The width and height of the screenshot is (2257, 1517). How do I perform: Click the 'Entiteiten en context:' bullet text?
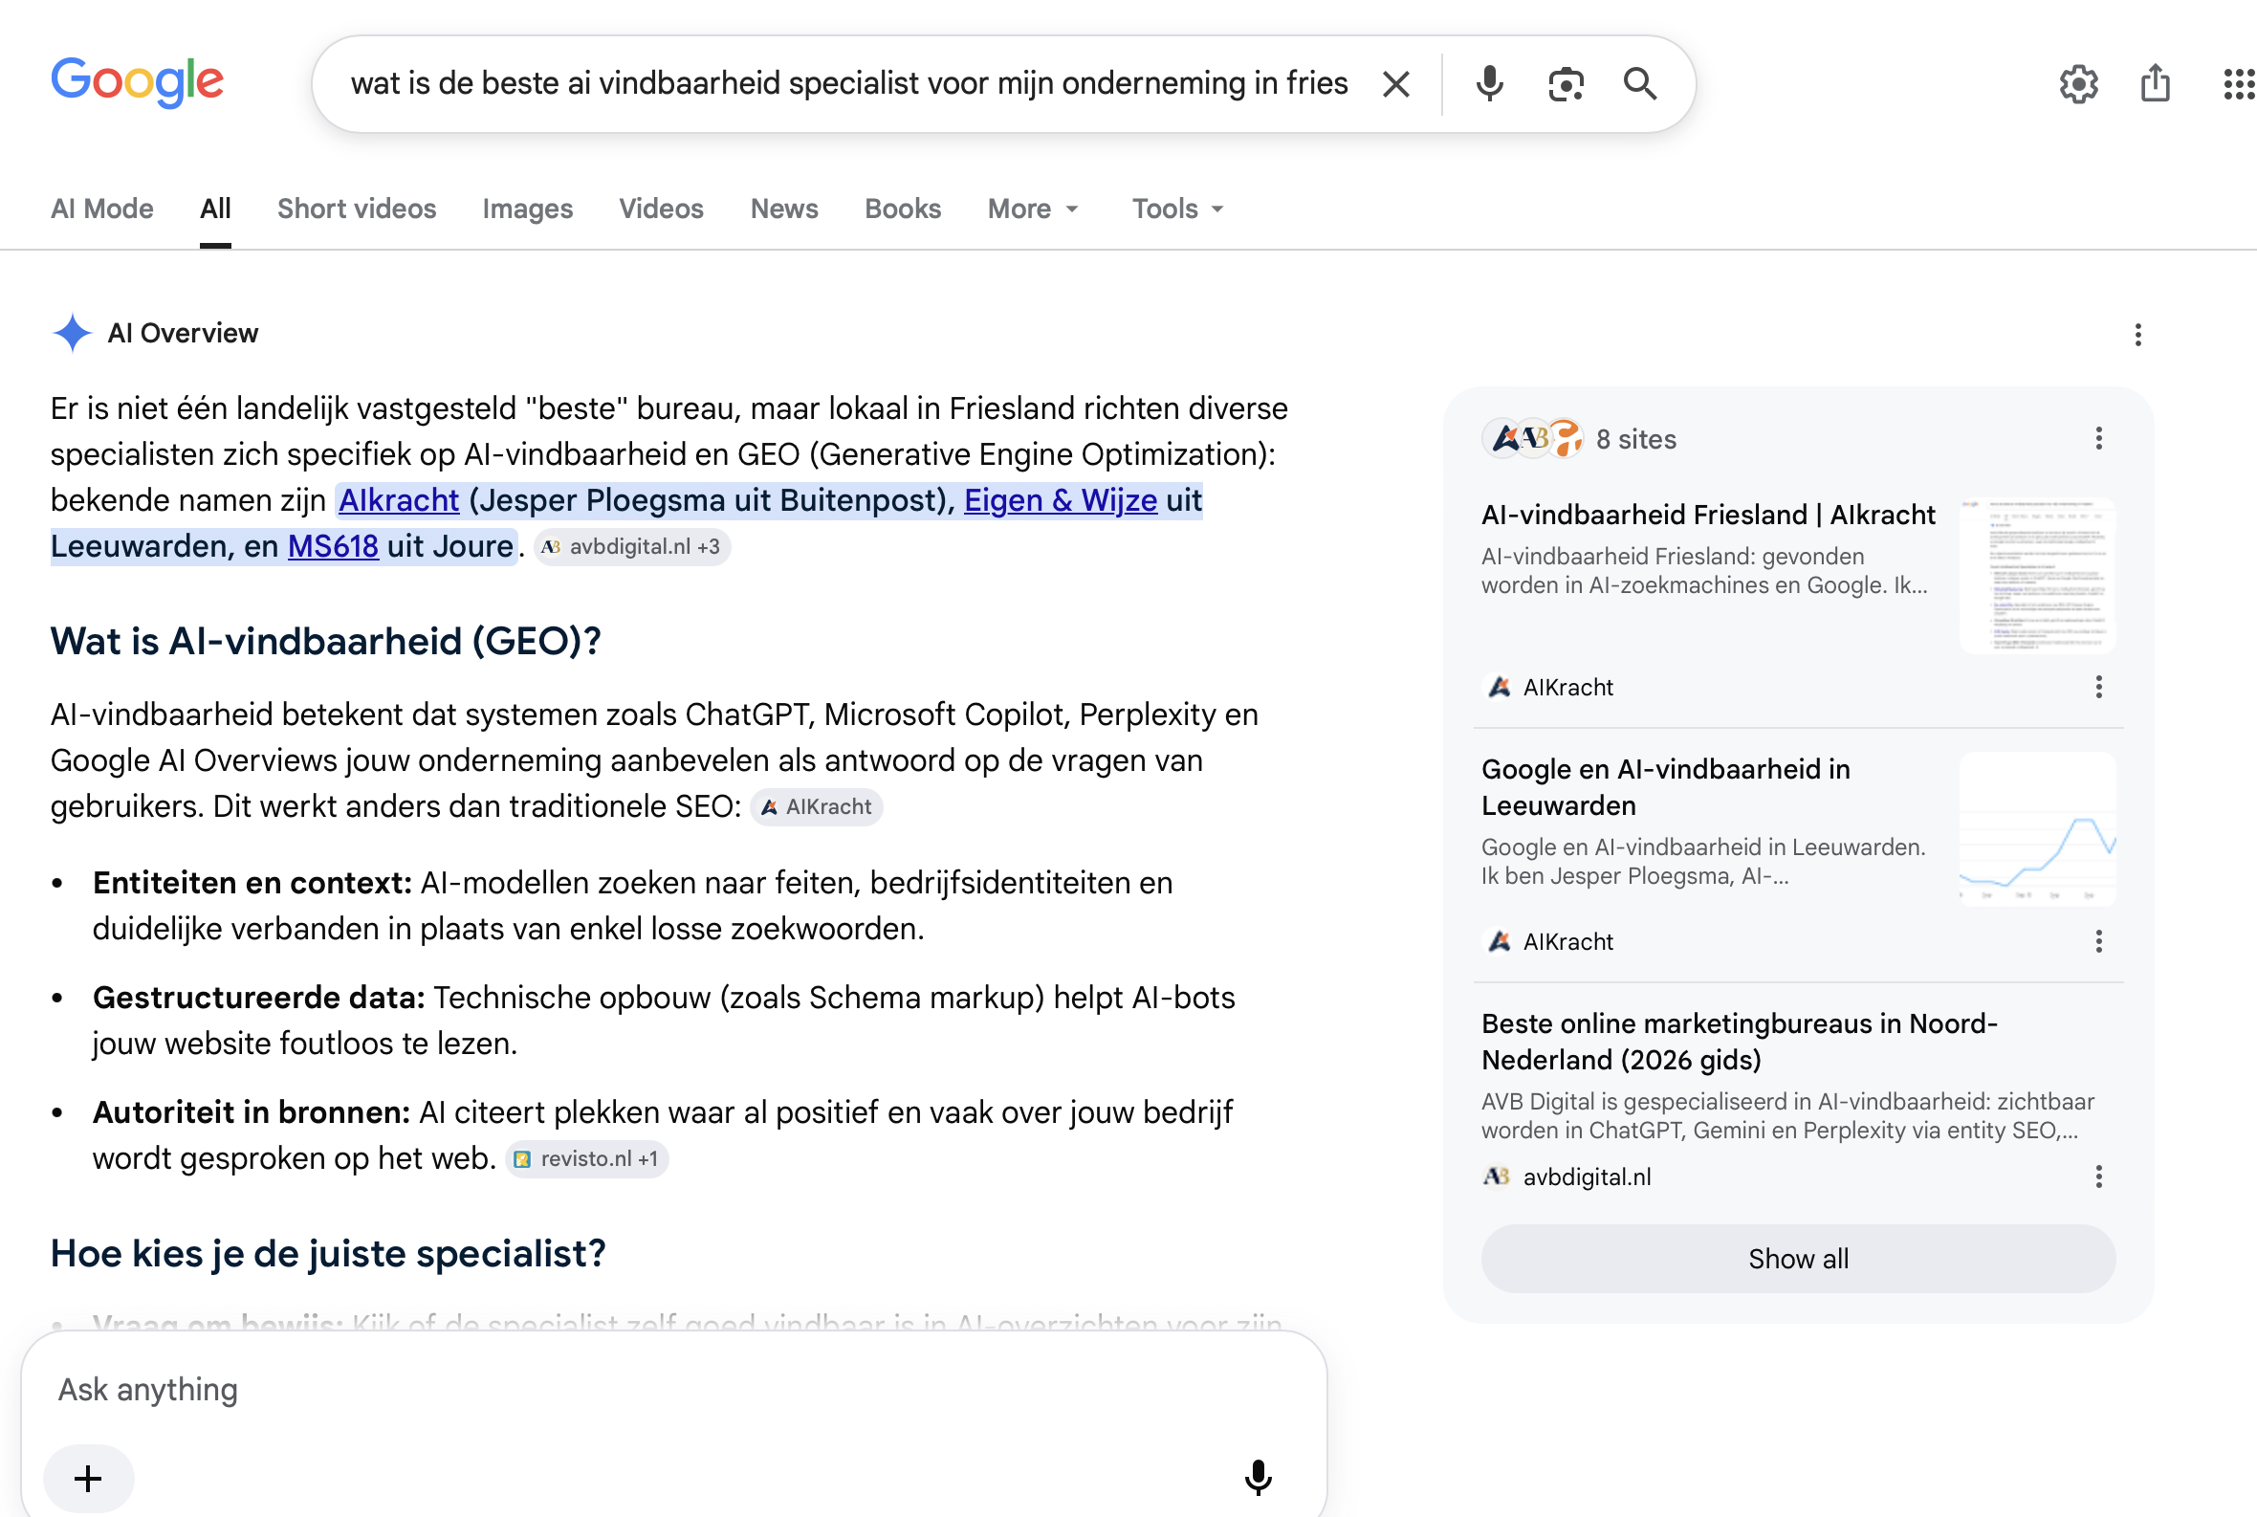click(x=252, y=883)
